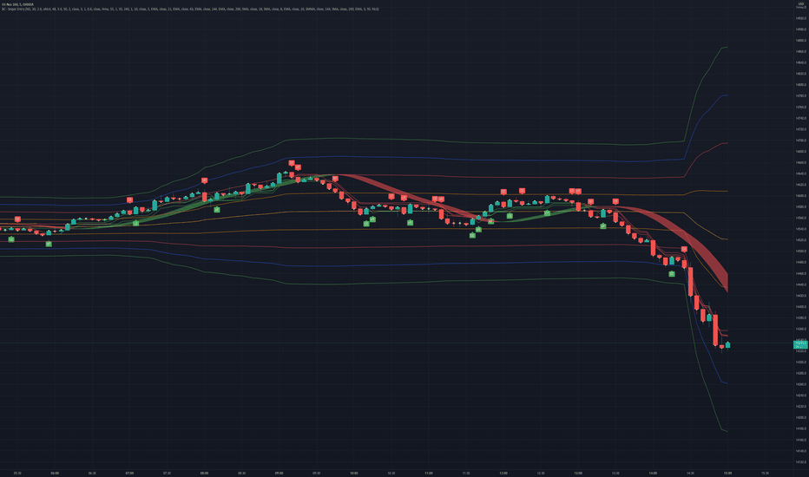Screen dimensions: 809x477
Task: Click the 14500.0 price axis label
Action: point(800,252)
